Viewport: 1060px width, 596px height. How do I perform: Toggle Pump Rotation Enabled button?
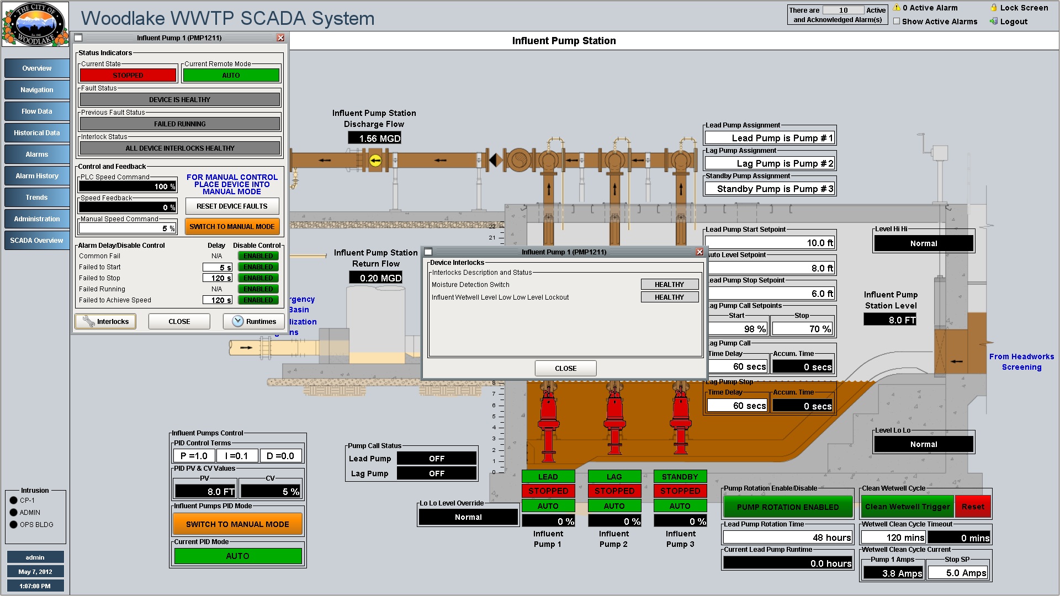(x=787, y=507)
